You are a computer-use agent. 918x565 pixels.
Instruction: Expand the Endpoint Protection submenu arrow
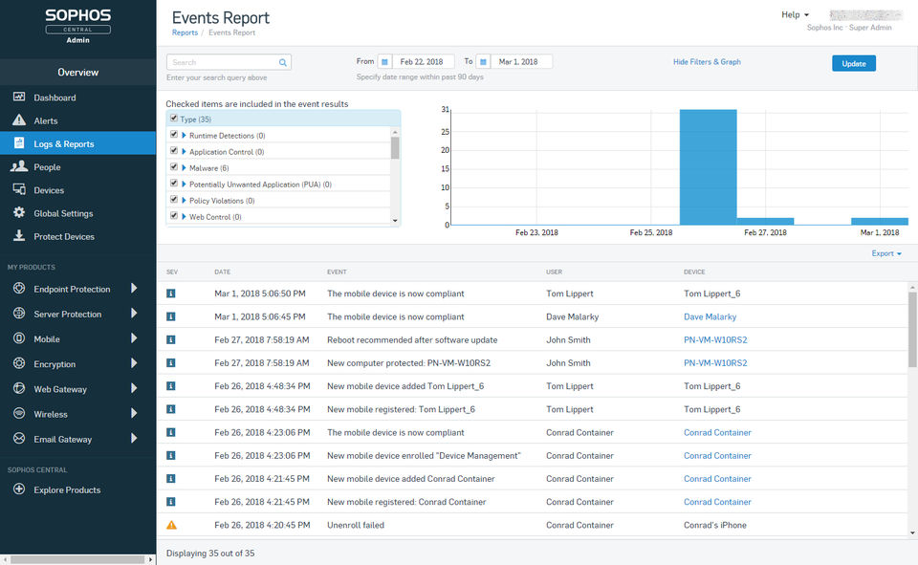click(x=134, y=289)
